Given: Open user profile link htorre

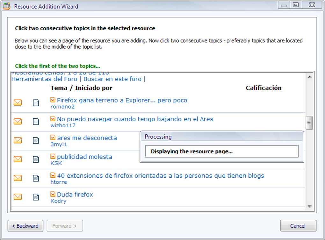Looking at the screenshot, I should (x=59, y=182).
